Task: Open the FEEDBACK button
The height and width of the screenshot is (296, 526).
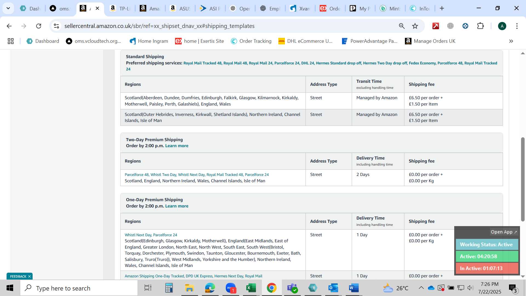Action: click(x=18, y=277)
